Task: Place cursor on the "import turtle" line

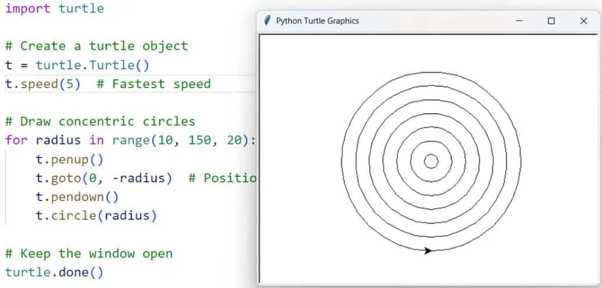Action: (54, 8)
